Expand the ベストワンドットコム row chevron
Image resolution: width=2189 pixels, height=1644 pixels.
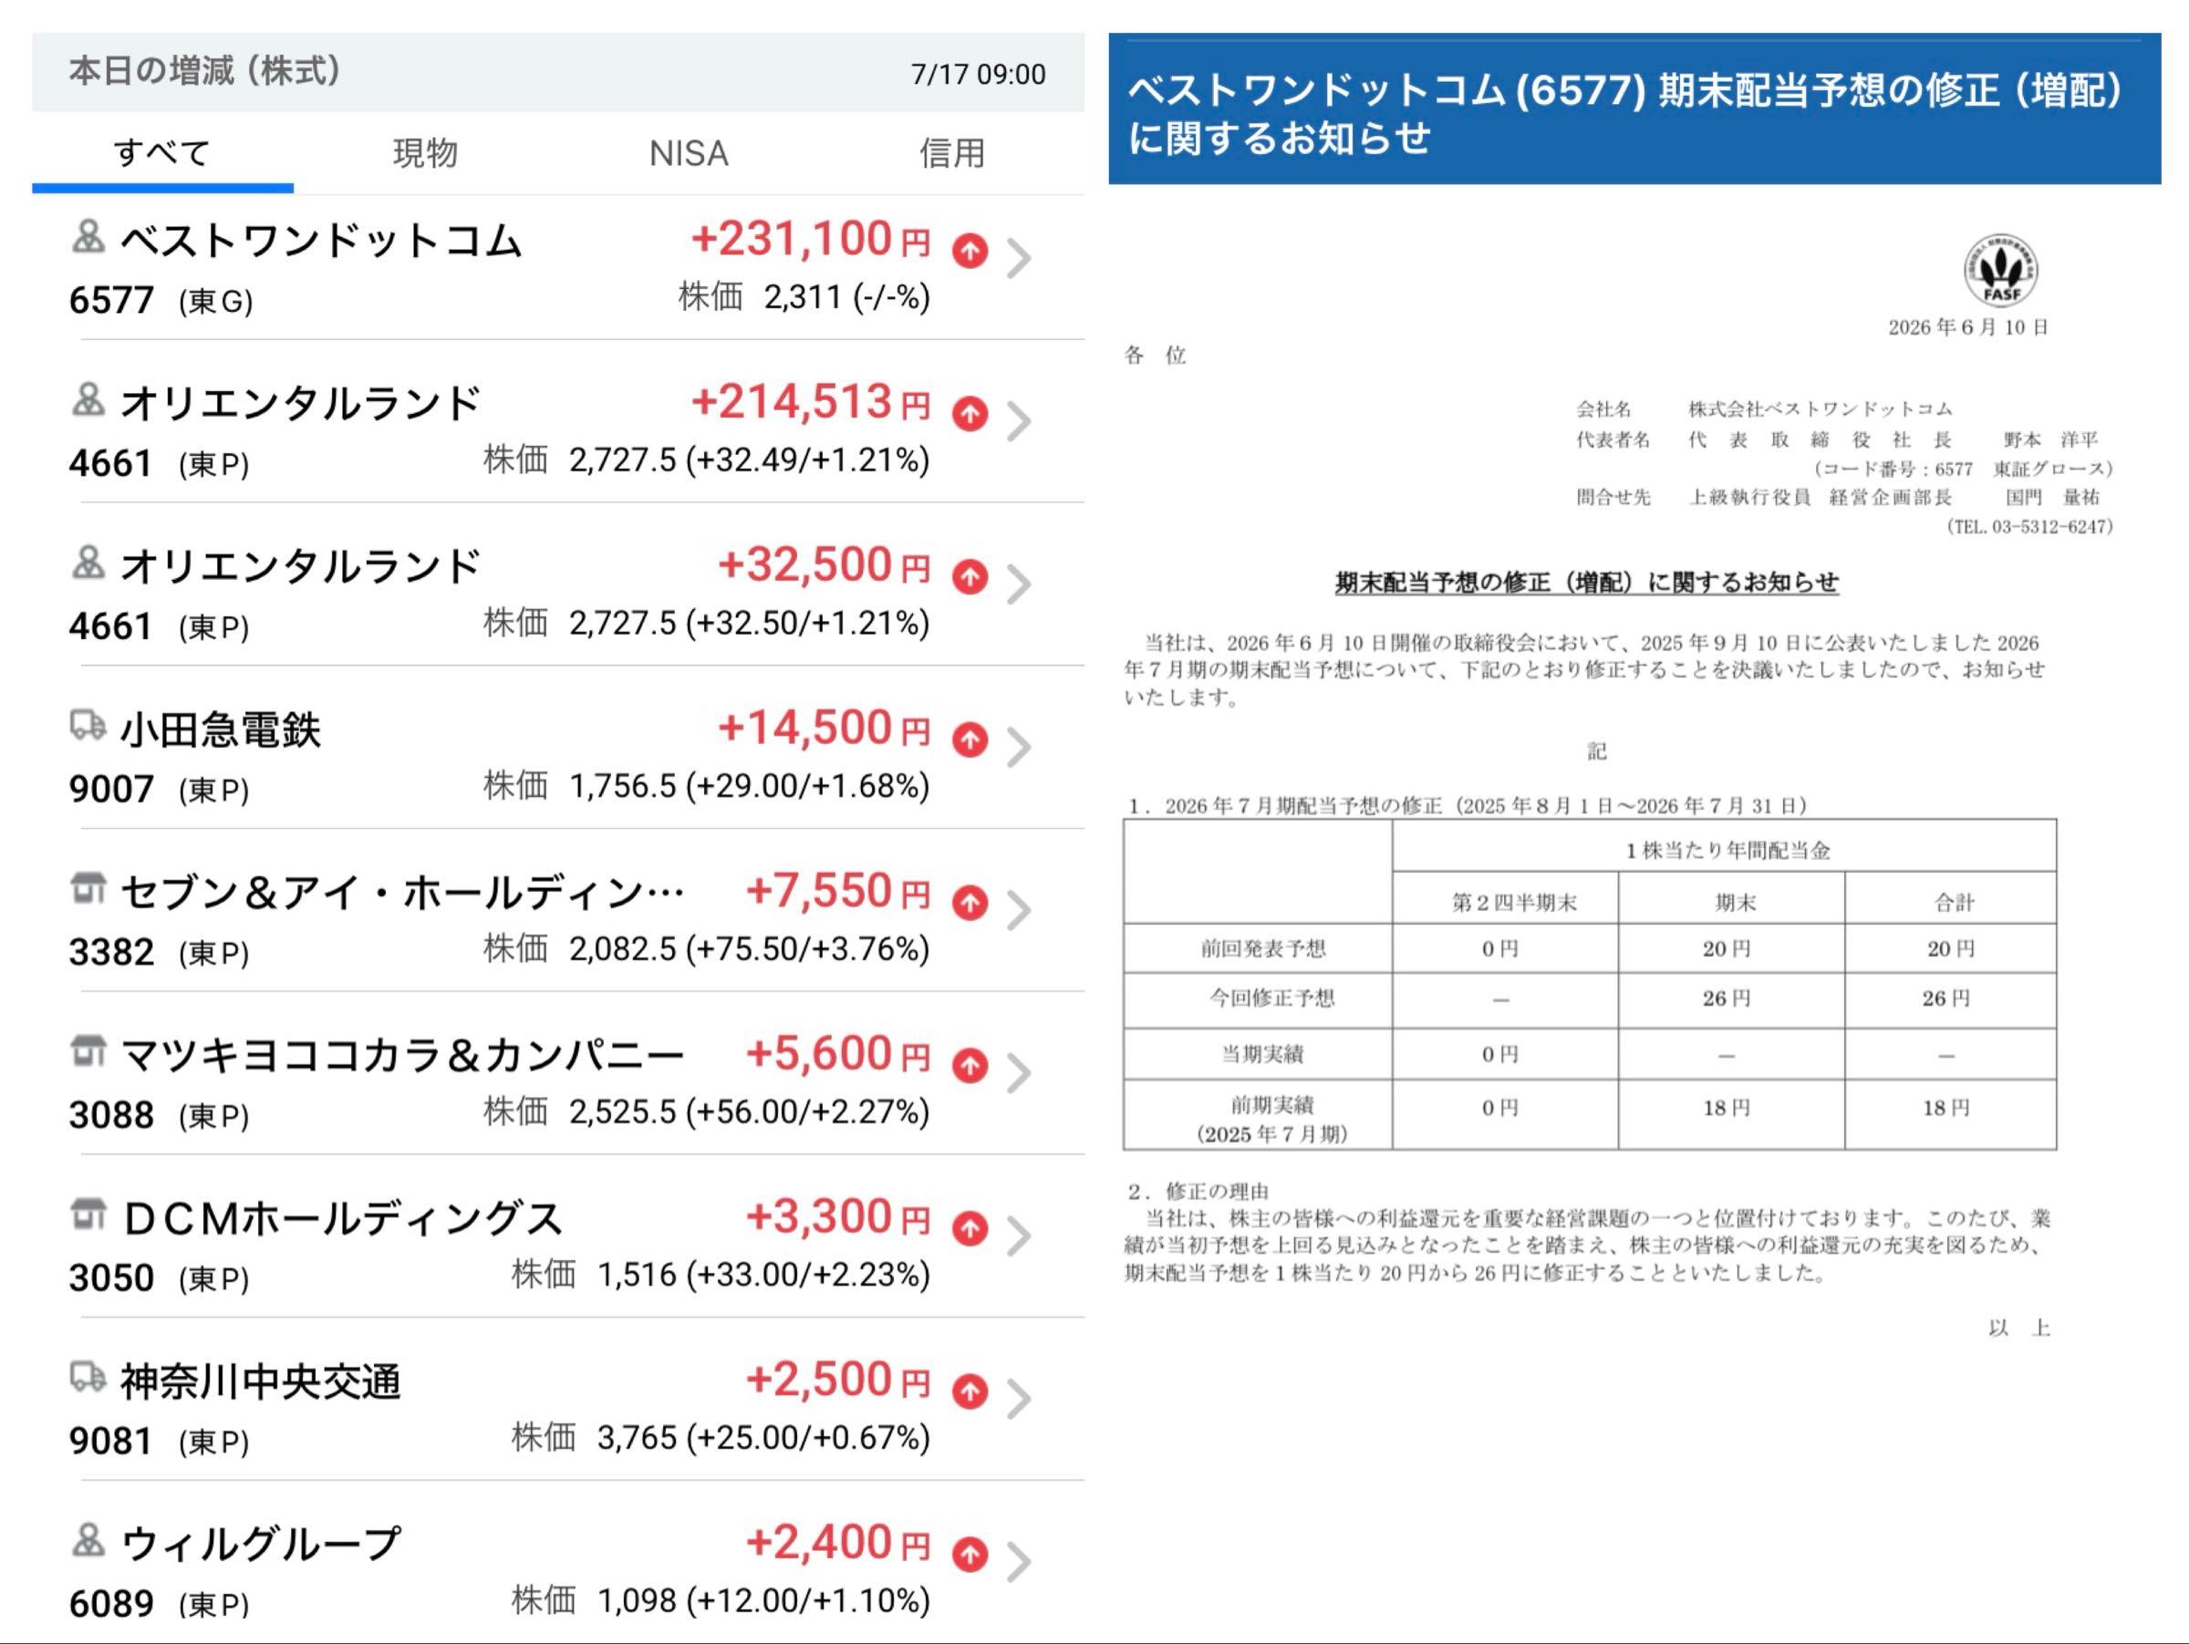point(1020,259)
